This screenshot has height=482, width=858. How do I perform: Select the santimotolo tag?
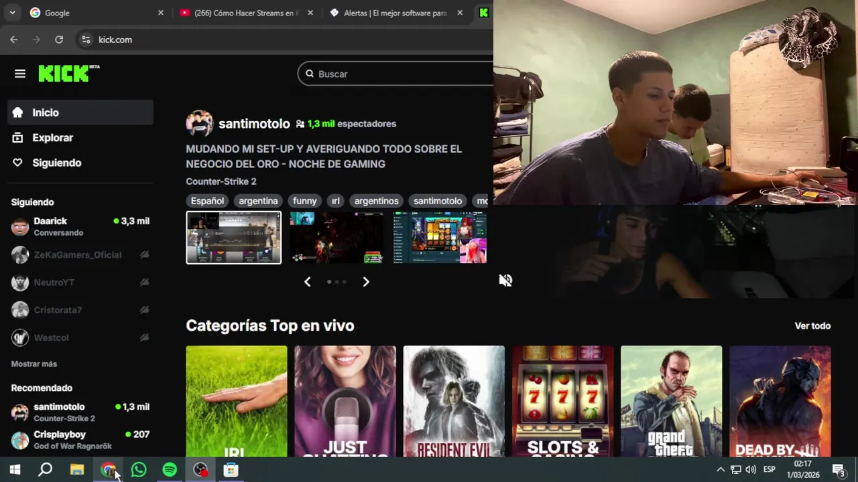pos(438,201)
